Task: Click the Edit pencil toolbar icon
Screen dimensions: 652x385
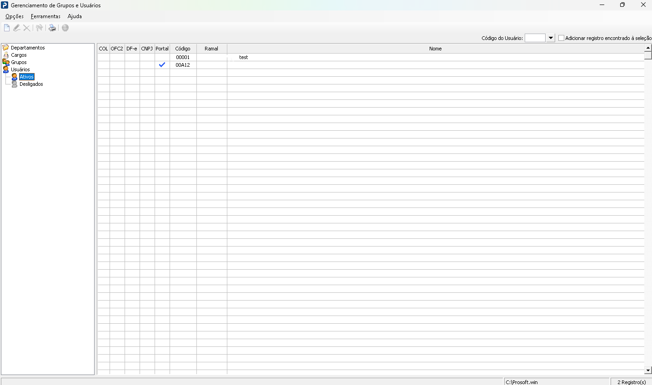Action: (17, 28)
